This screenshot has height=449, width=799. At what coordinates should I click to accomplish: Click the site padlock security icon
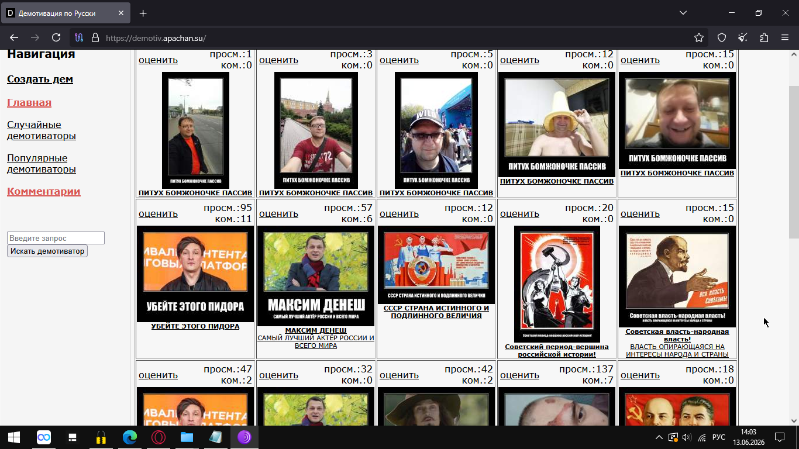[95, 37]
